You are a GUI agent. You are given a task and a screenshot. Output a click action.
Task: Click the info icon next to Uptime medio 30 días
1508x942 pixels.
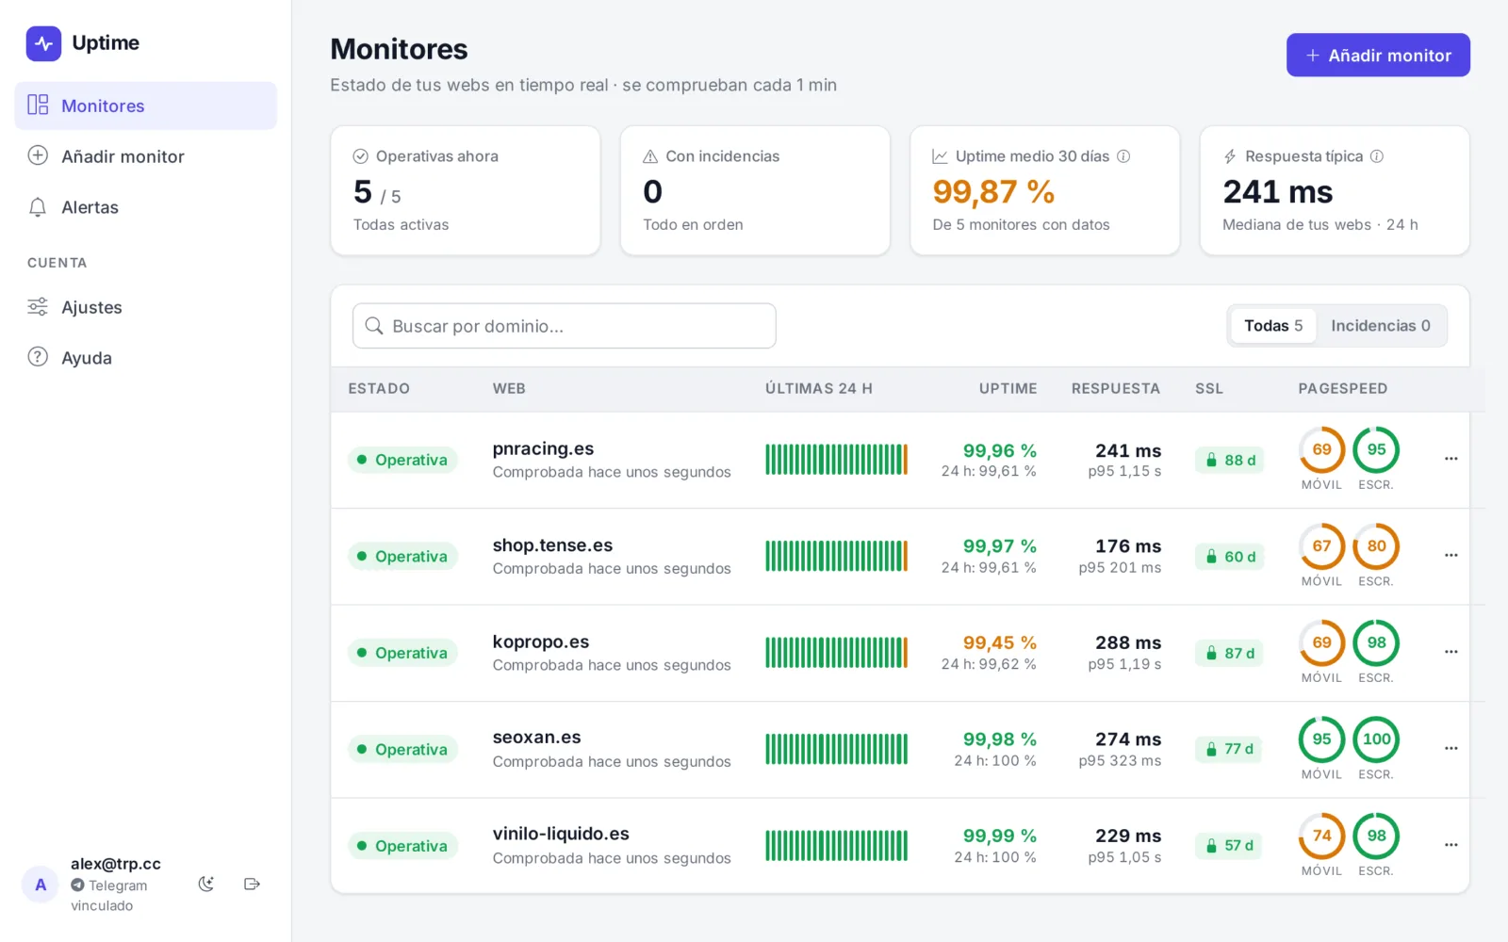point(1123,156)
